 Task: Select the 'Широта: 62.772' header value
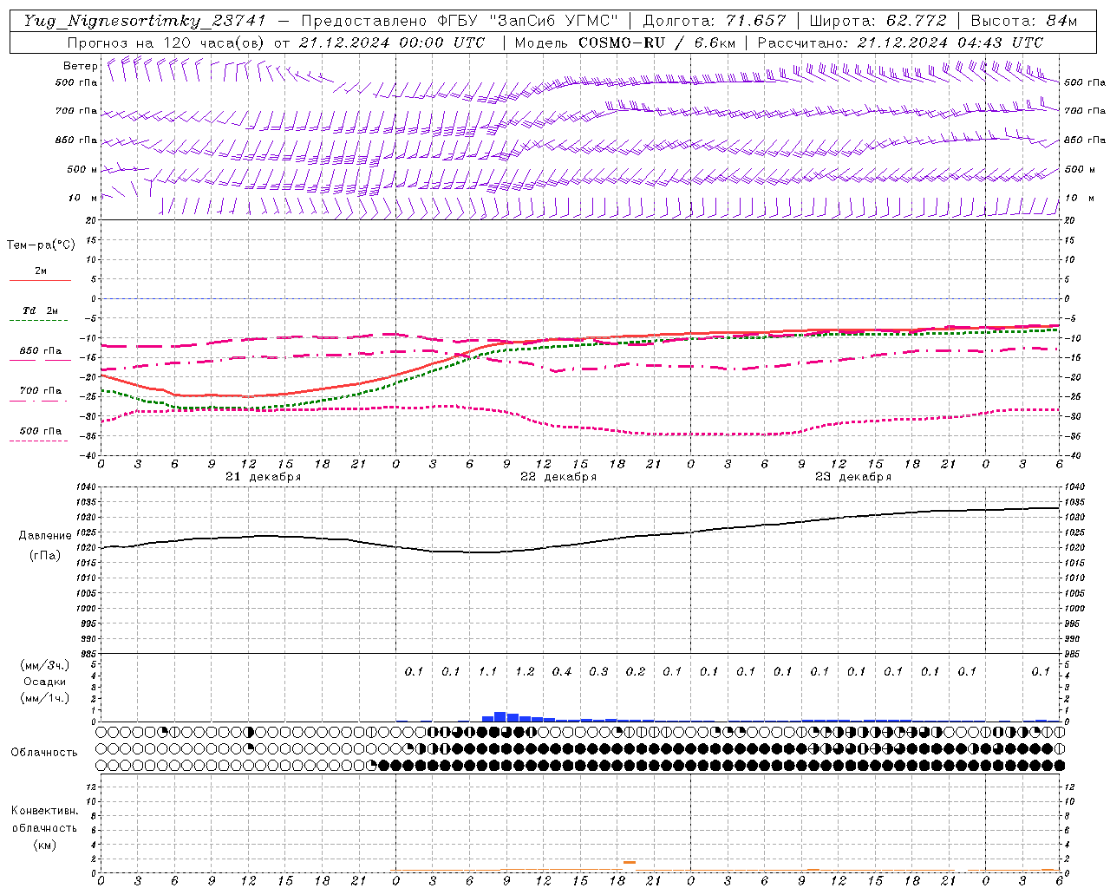[878, 21]
